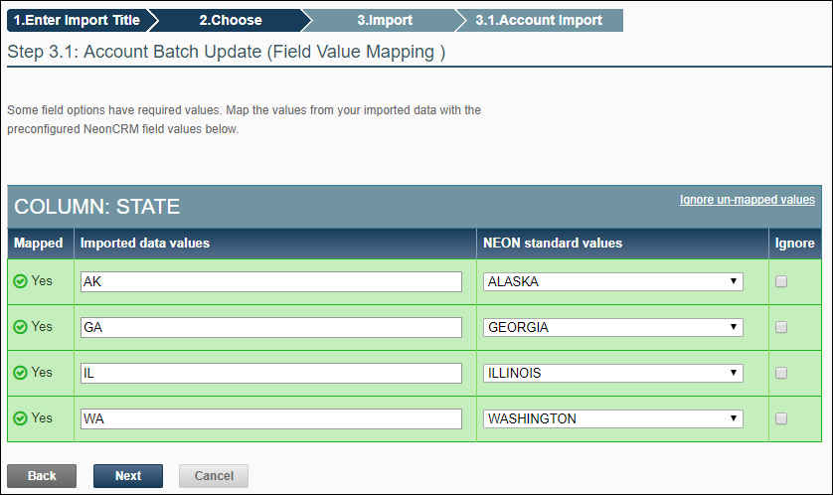This screenshot has width=833, height=495.
Task: Expand the WASHINGTON standard value dropdown
Action: tap(612, 418)
